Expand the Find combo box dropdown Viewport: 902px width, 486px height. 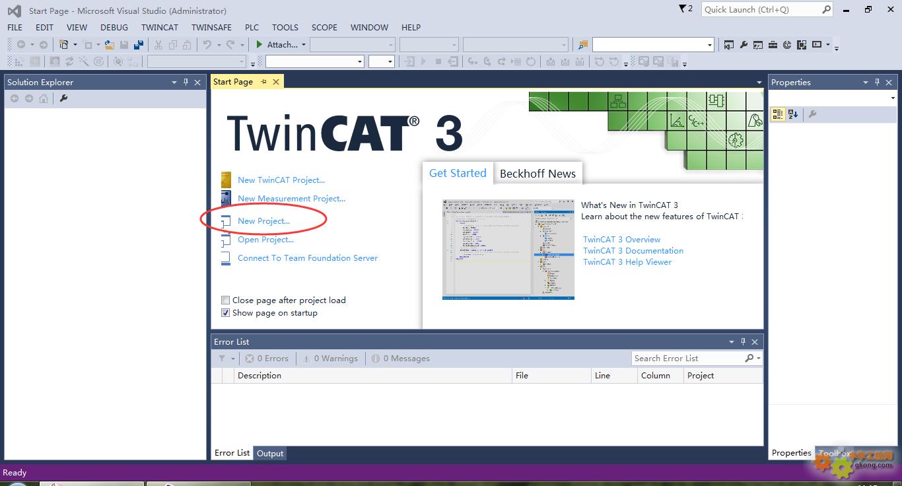[x=710, y=45]
